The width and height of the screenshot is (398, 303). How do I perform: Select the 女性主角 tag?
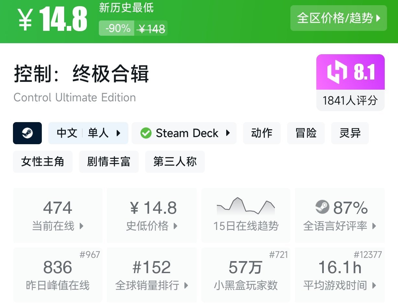pos(43,162)
